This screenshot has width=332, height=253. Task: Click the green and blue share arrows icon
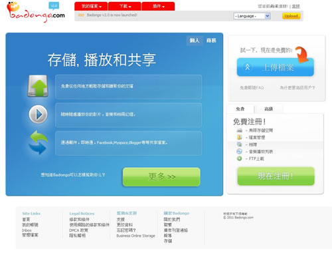(x=38, y=142)
